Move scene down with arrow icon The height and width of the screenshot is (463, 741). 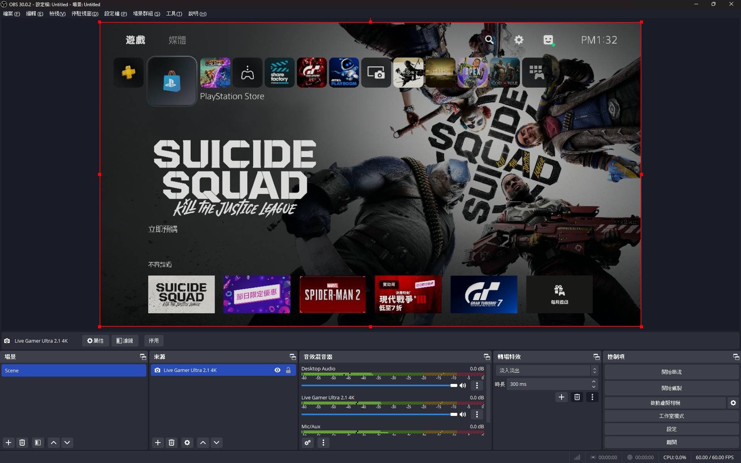click(x=67, y=443)
